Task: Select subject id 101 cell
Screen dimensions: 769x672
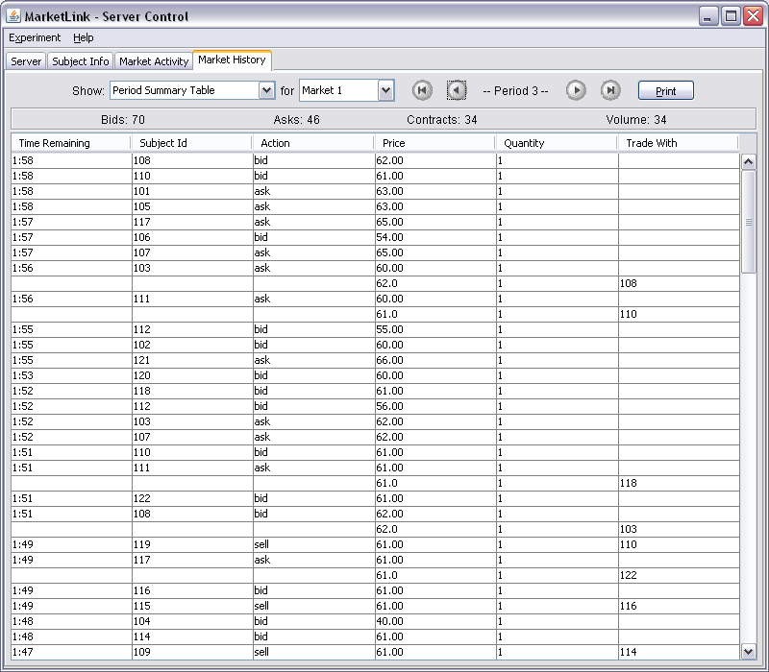Action: [193, 191]
